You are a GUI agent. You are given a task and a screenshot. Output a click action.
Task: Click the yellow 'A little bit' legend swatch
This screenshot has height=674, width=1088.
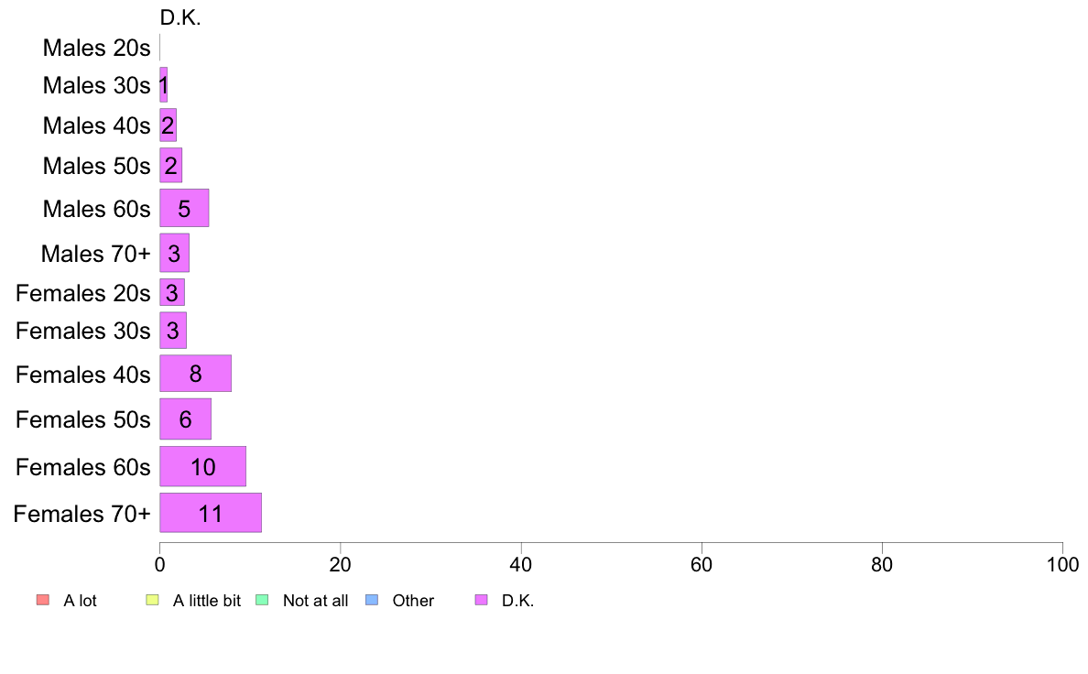coord(152,600)
